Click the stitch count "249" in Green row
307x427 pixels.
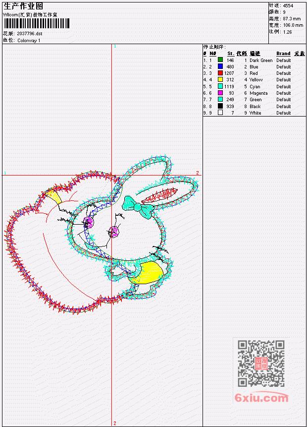pos(230,100)
